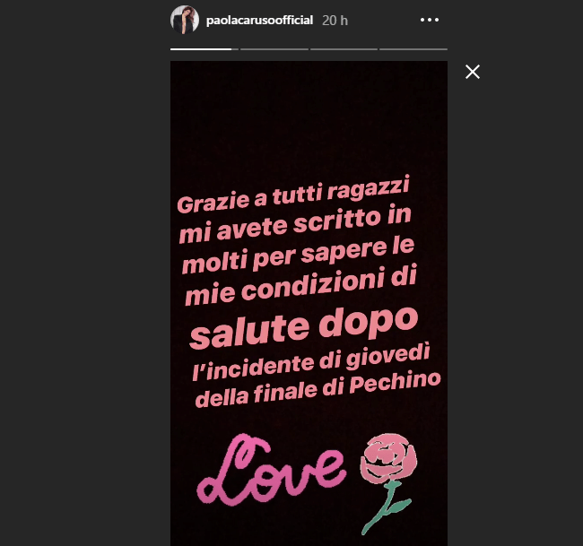
Task: Click the pink rose sticker
Action: 388,482
